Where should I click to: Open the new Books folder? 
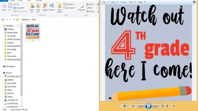point(11,36)
